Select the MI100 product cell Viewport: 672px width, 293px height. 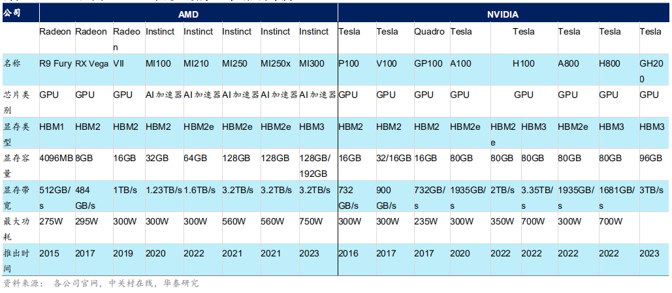tap(159, 63)
